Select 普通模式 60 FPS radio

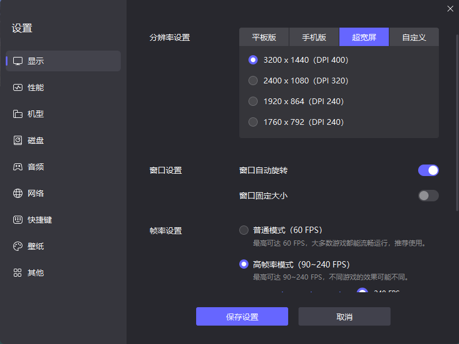(244, 230)
